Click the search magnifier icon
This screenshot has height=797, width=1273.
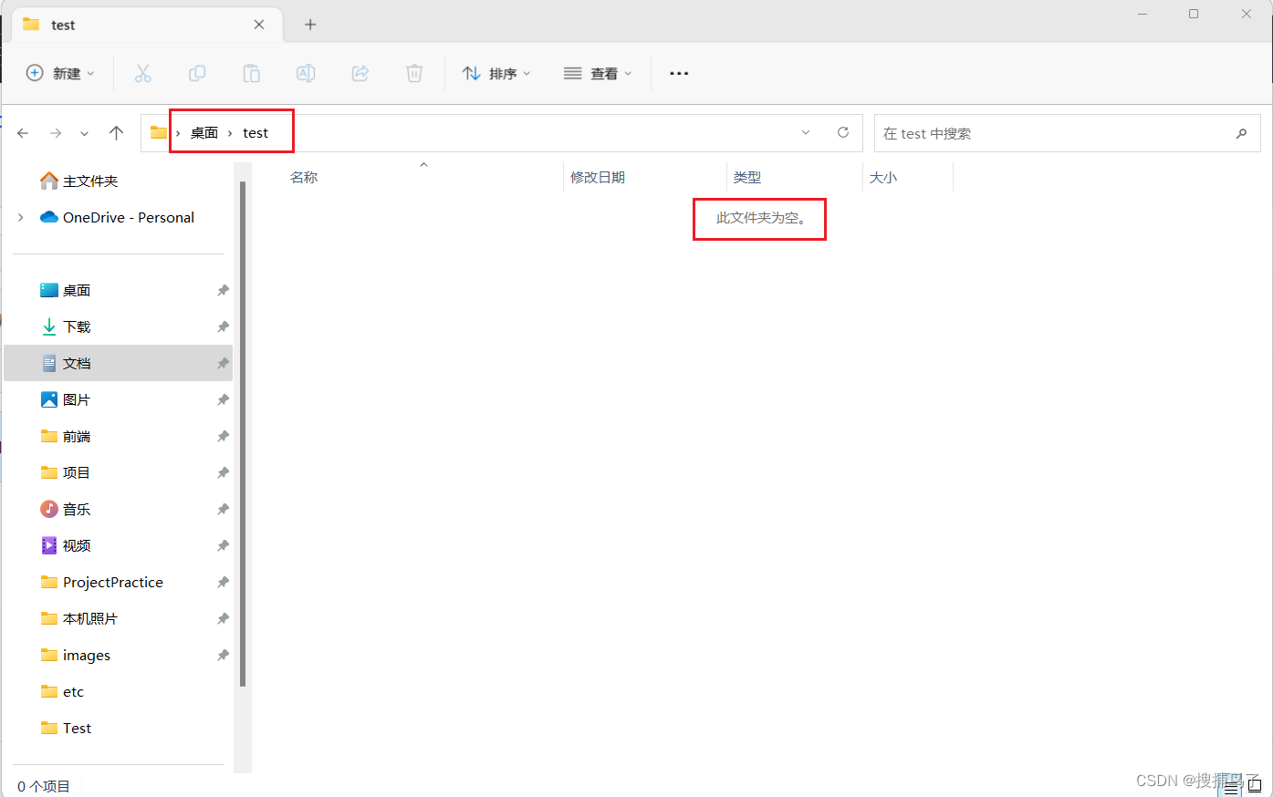pyautogui.click(x=1241, y=133)
